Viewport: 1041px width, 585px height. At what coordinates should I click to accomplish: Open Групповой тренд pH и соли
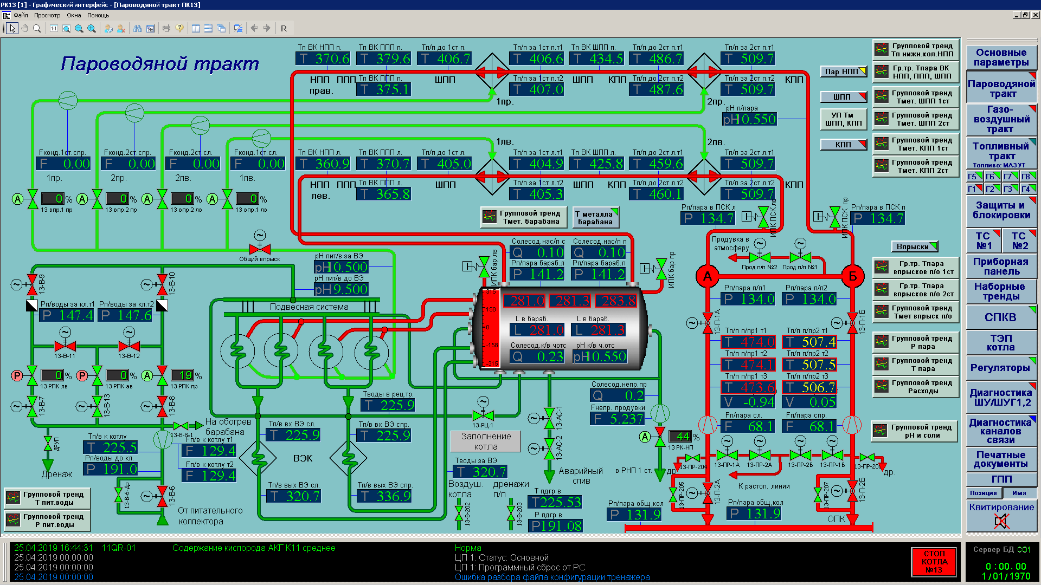tap(914, 431)
